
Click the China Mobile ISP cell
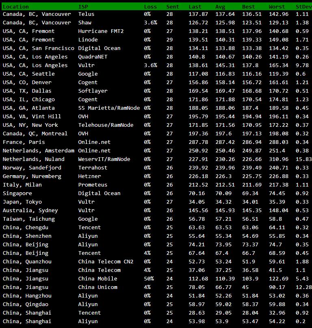[x=98, y=279]
